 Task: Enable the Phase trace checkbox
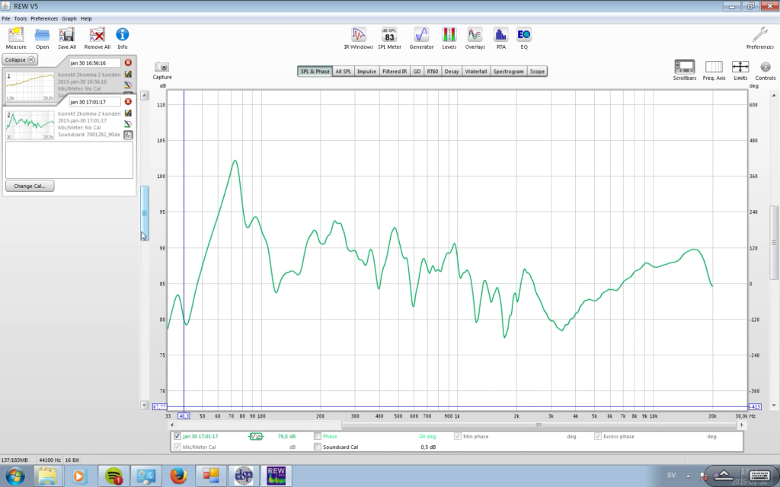click(318, 436)
